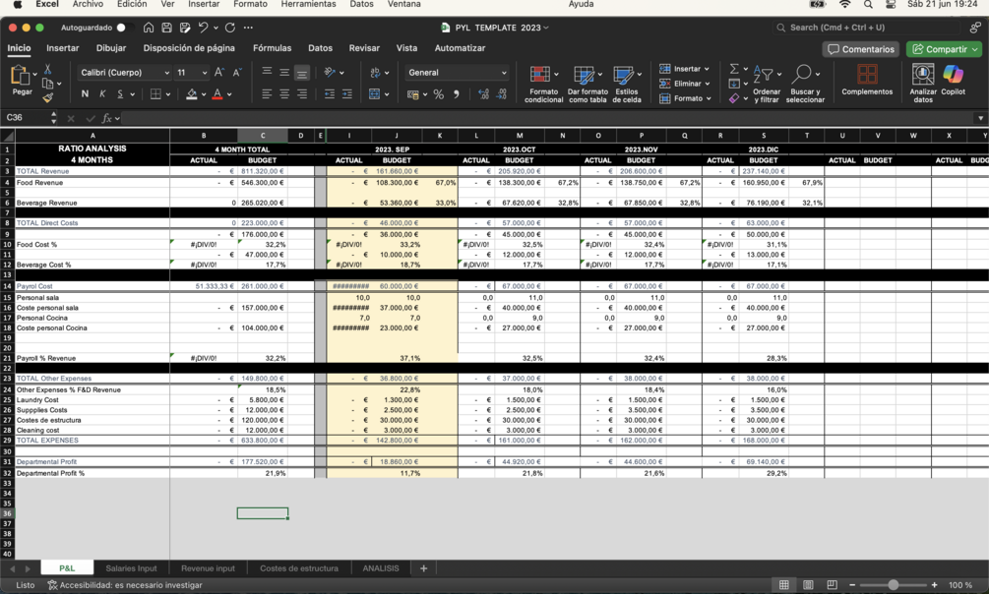Open the Fórmulas ribbon tab
Image resolution: width=989 pixels, height=594 pixels.
click(272, 48)
